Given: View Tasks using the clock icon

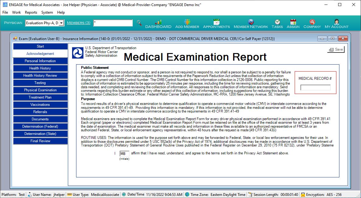Looking at the screenshot, I should click(277, 24).
